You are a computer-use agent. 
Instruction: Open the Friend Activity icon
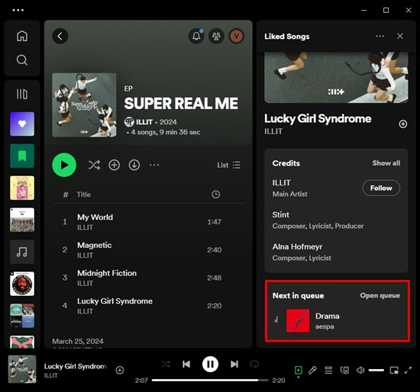[216, 36]
